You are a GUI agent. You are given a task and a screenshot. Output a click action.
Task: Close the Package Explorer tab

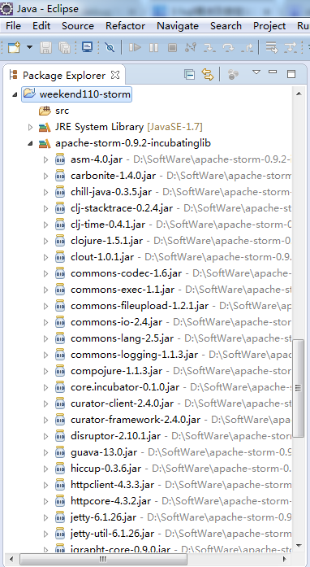tap(115, 75)
